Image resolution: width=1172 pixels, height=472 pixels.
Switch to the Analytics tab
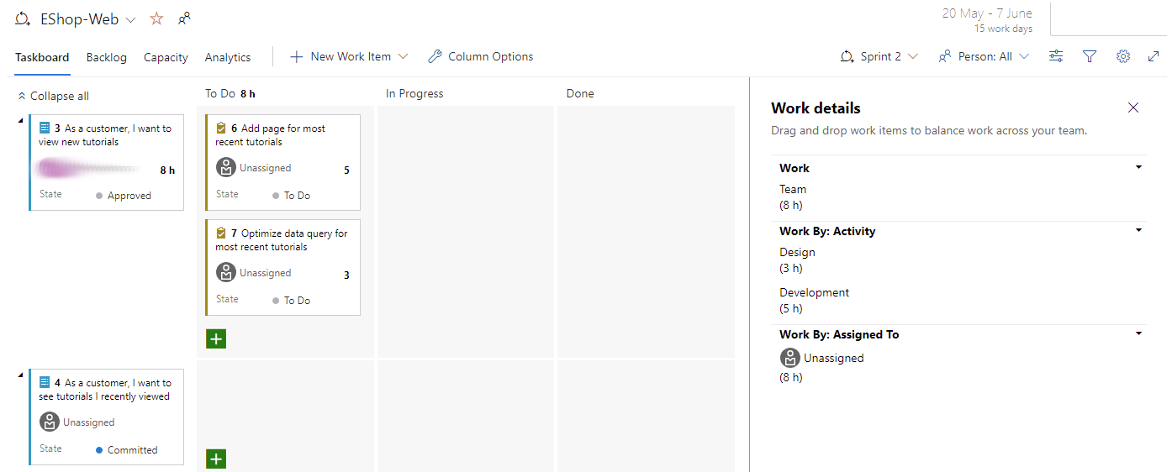click(228, 57)
